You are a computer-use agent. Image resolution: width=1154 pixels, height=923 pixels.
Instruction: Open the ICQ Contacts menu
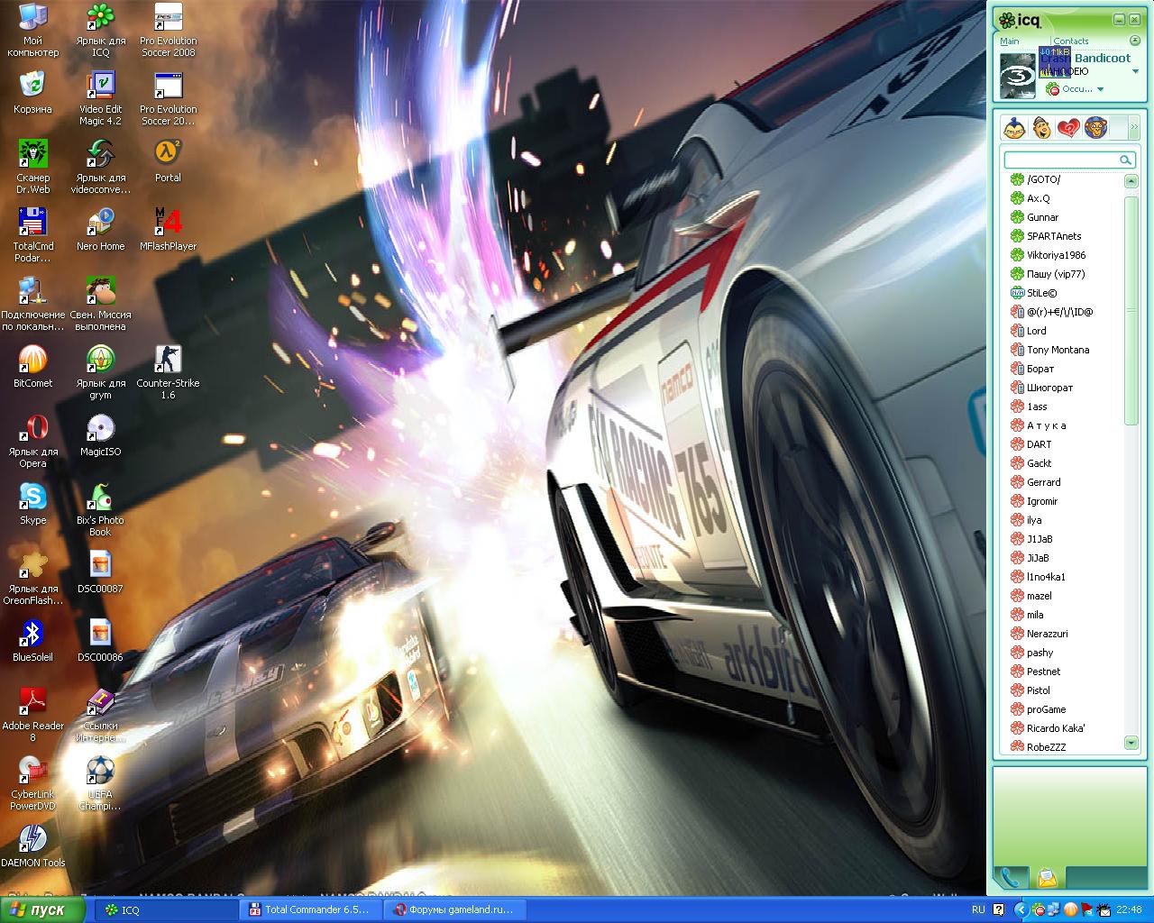point(1070,41)
